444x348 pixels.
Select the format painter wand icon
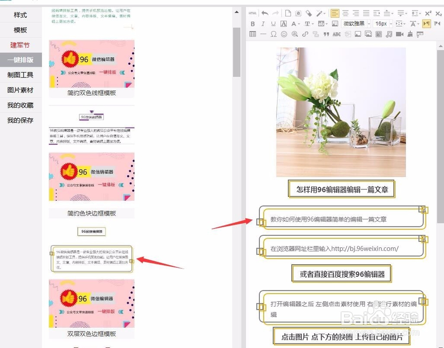coord(319,13)
